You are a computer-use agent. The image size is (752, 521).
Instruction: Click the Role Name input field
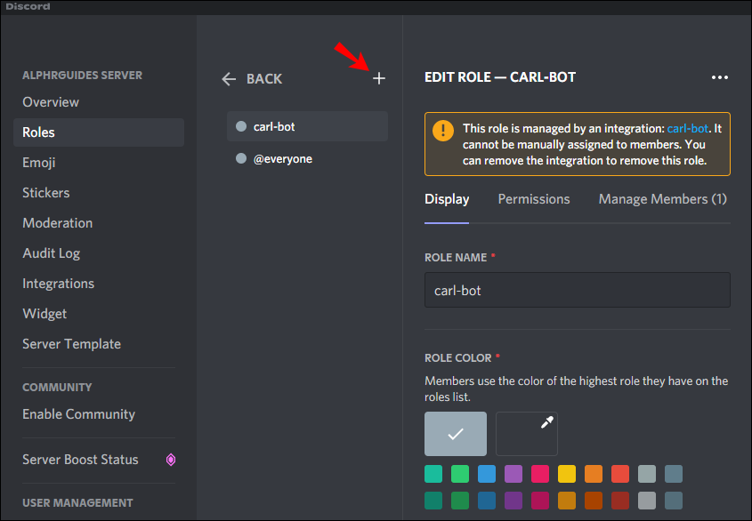tap(578, 290)
